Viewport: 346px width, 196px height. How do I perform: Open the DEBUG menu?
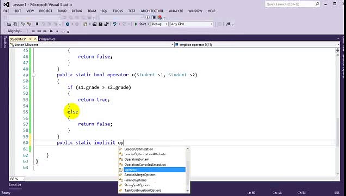77,11
